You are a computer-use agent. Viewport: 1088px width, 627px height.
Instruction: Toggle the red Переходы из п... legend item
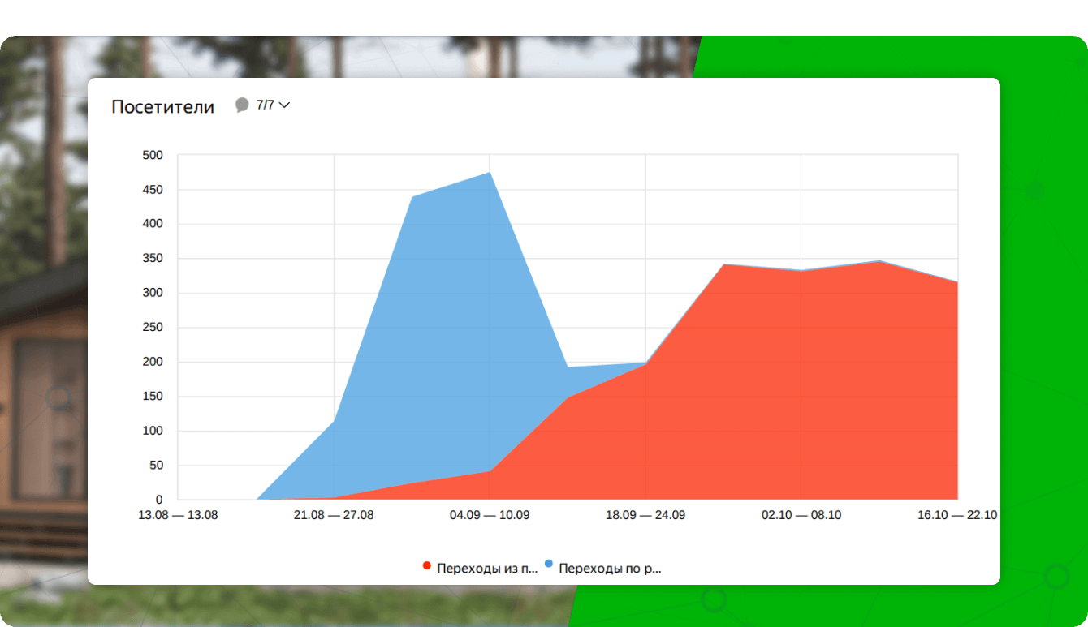point(480,568)
